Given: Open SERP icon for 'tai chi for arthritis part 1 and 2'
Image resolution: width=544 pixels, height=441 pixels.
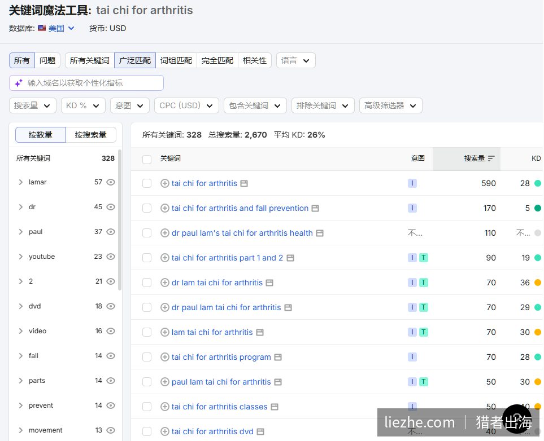Looking at the screenshot, I should pyautogui.click(x=290, y=258).
